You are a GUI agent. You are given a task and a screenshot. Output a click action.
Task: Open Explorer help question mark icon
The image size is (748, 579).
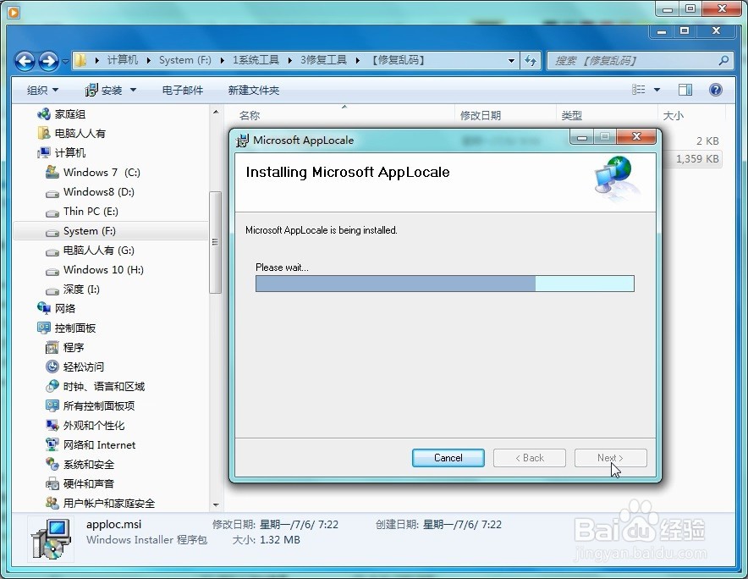point(716,90)
